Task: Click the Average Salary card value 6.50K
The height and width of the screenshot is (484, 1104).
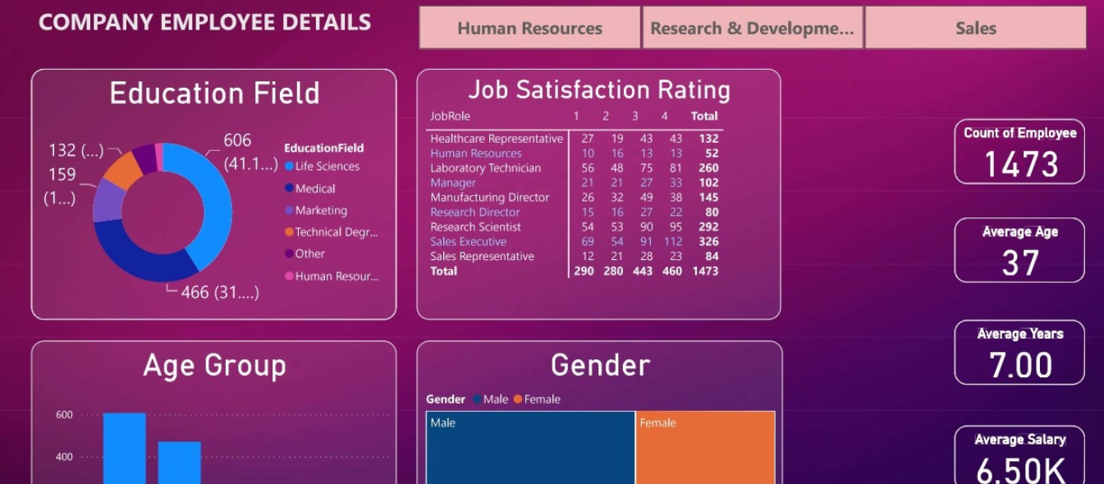Action: 1020,470
